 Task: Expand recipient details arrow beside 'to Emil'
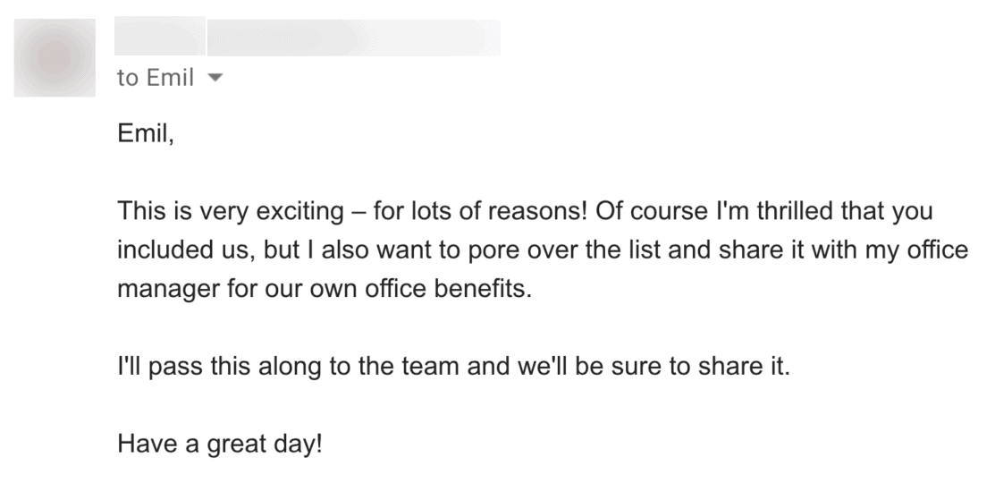pos(215,78)
